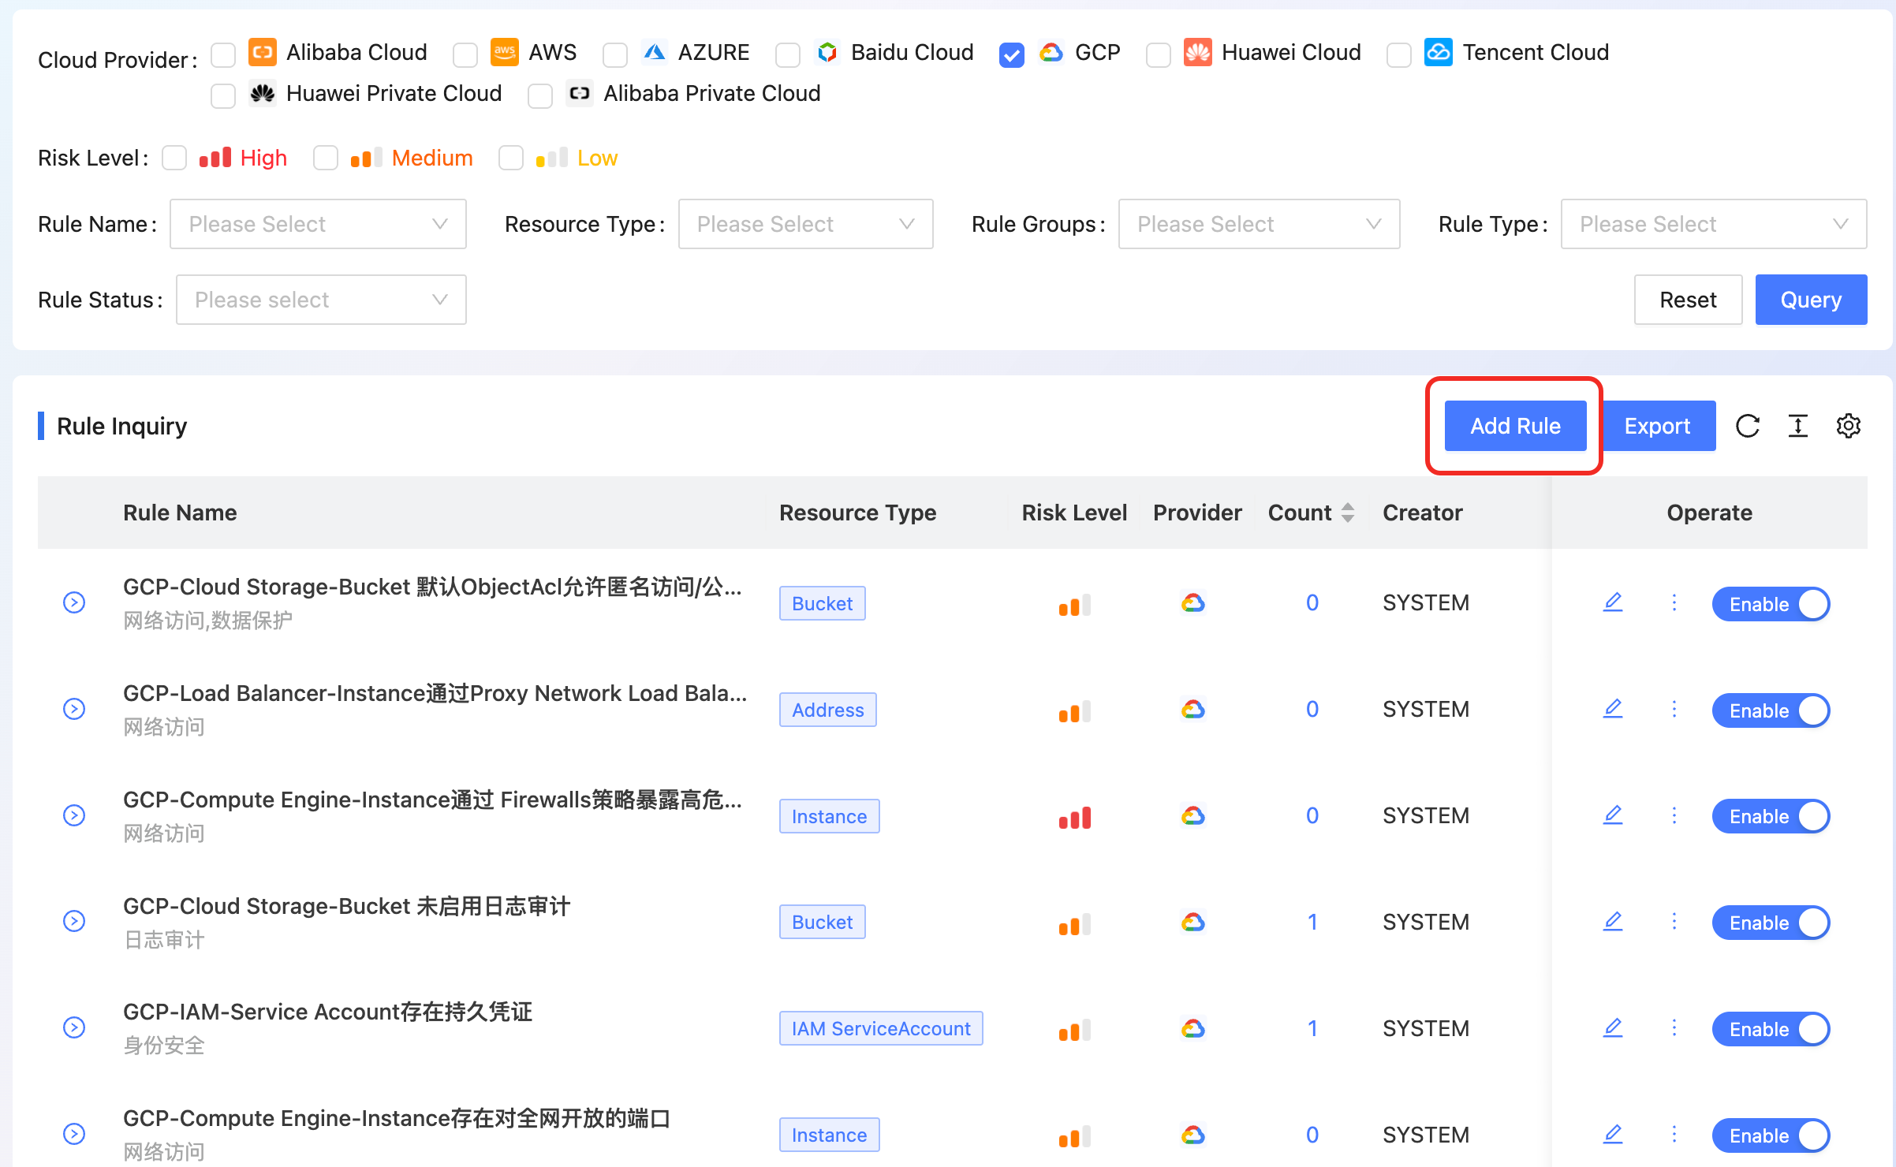Open more options for the 未启用日志审计 rule
The width and height of the screenshot is (1896, 1167).
coord(1674,922)
